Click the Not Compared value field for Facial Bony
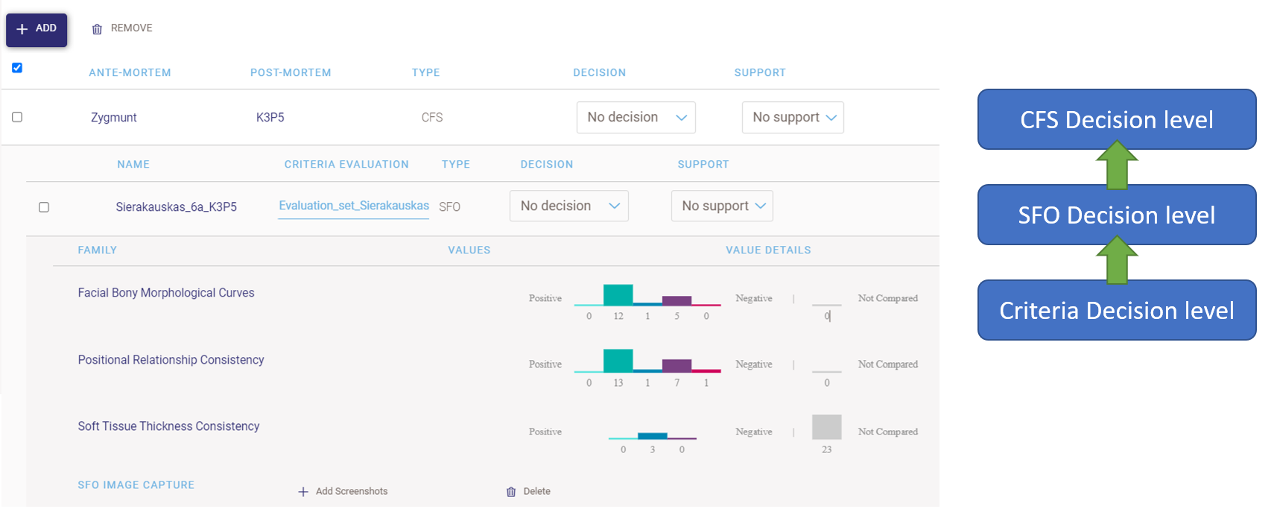 coord(826,315)
